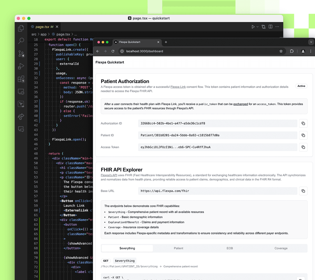Click the 'FHIR API Explorer' heading
315x280 pixels.
pyautogui.click(x=122, y=170)
